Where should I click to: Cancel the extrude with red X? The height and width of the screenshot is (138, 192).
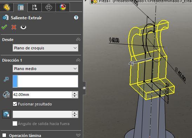14,27
